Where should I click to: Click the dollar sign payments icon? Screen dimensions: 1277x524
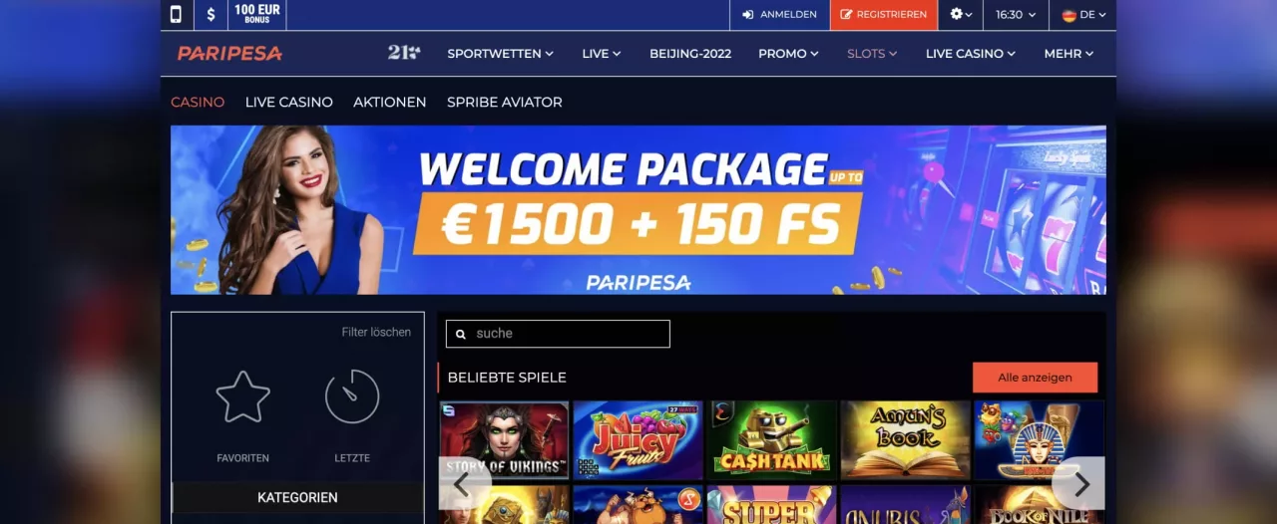[210, 15]
